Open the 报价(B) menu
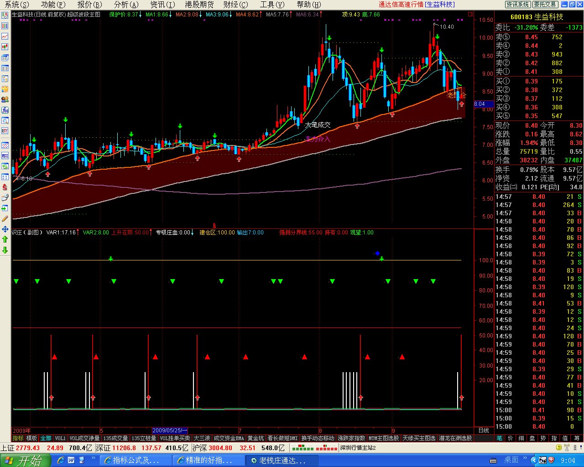Screen dimensions: 584x467 click(90, 5)
